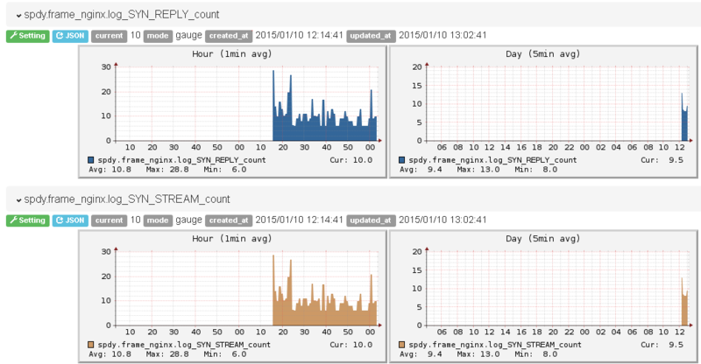
Task: Click the wrench icon in SYN_STREAM Setting button
Action: point(13,220)
